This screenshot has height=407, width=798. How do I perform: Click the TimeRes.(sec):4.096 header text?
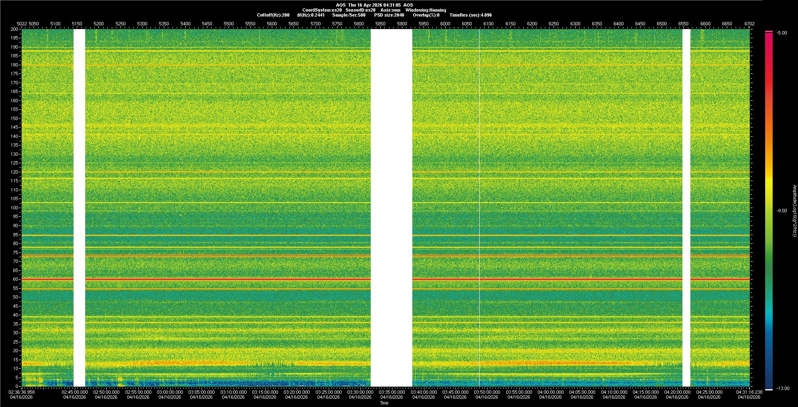(x=470, y=15)
